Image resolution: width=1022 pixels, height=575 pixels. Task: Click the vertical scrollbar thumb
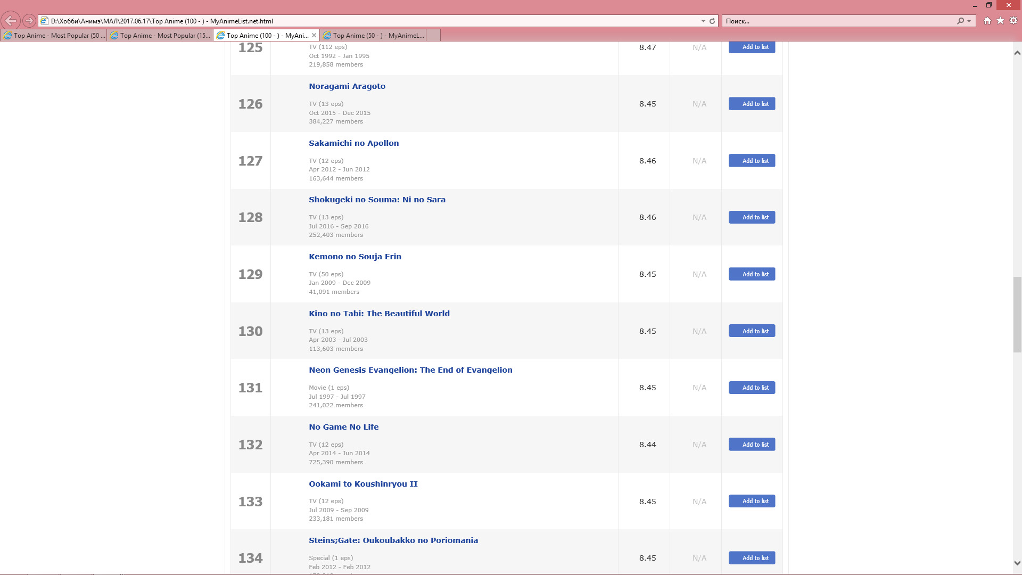(x=1017, y=314)
